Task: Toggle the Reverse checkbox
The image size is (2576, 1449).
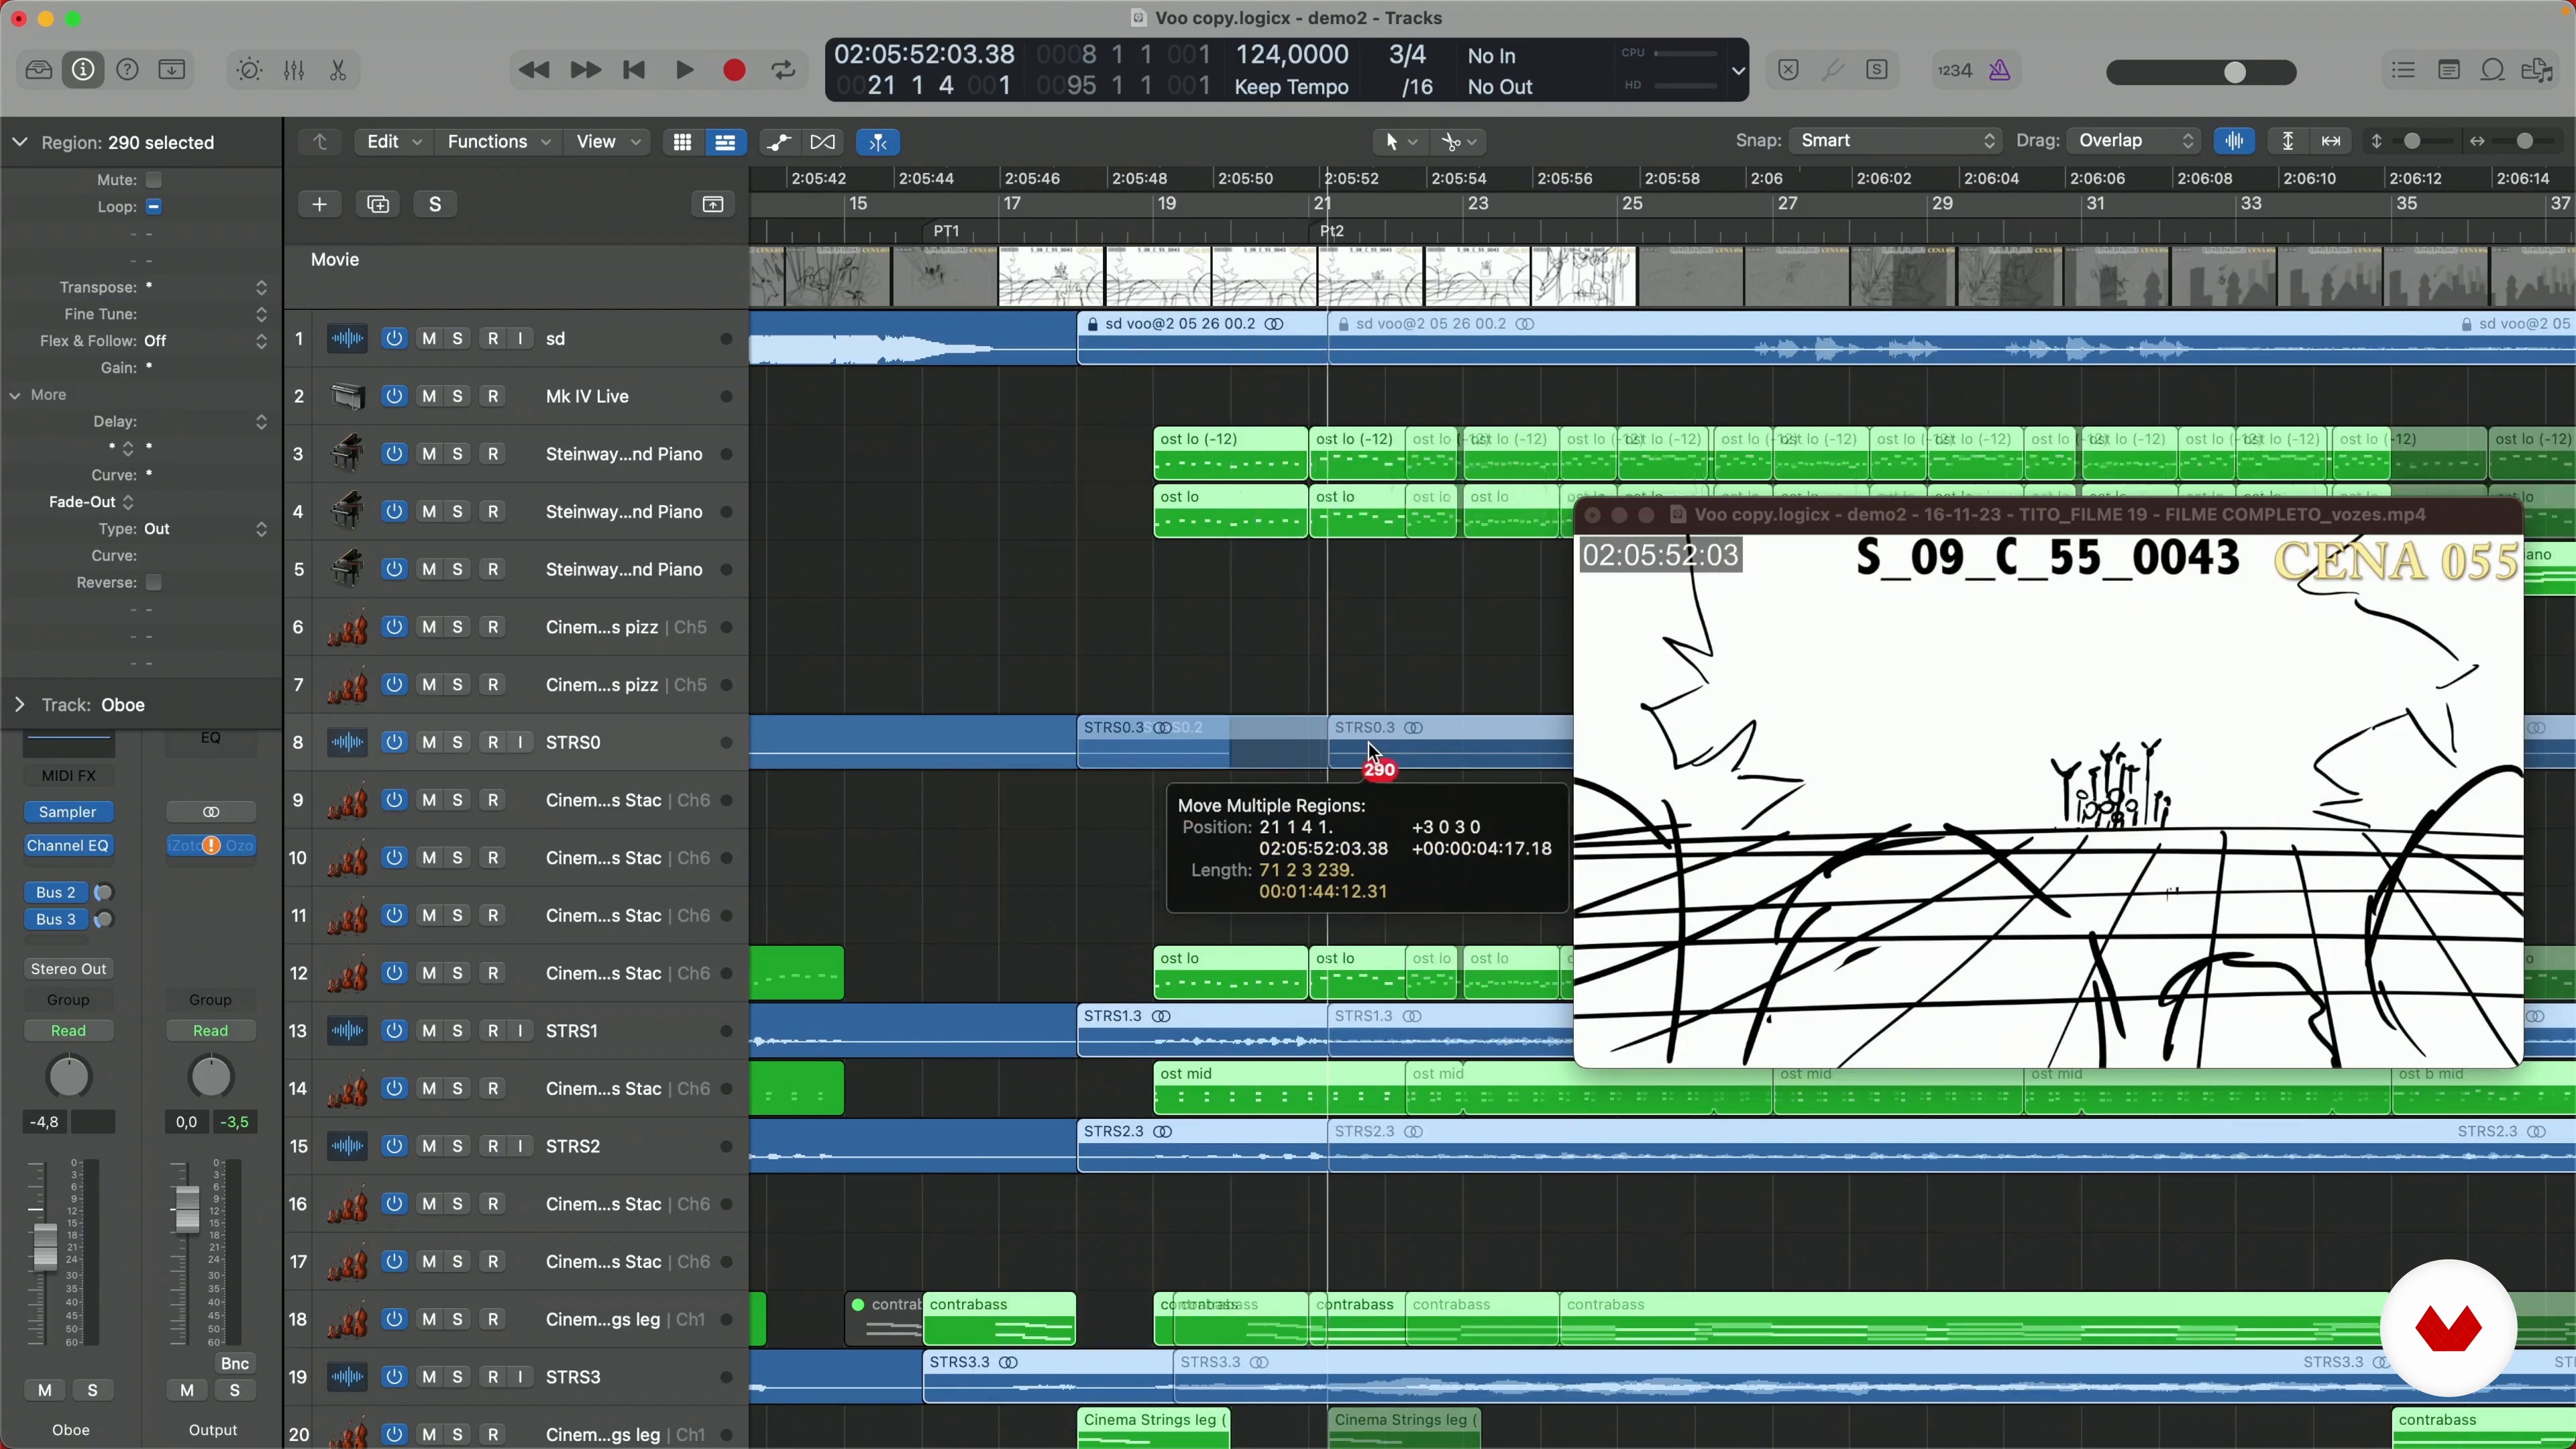Action: [154, 583]
